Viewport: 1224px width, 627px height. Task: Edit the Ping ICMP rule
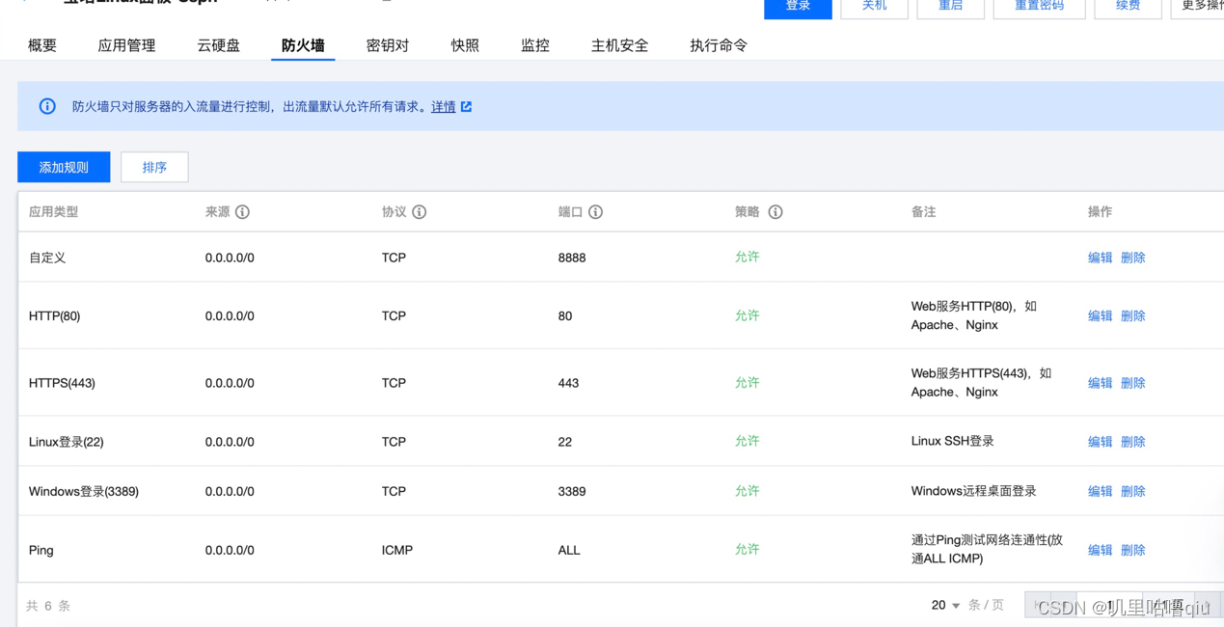(1101, 550)
